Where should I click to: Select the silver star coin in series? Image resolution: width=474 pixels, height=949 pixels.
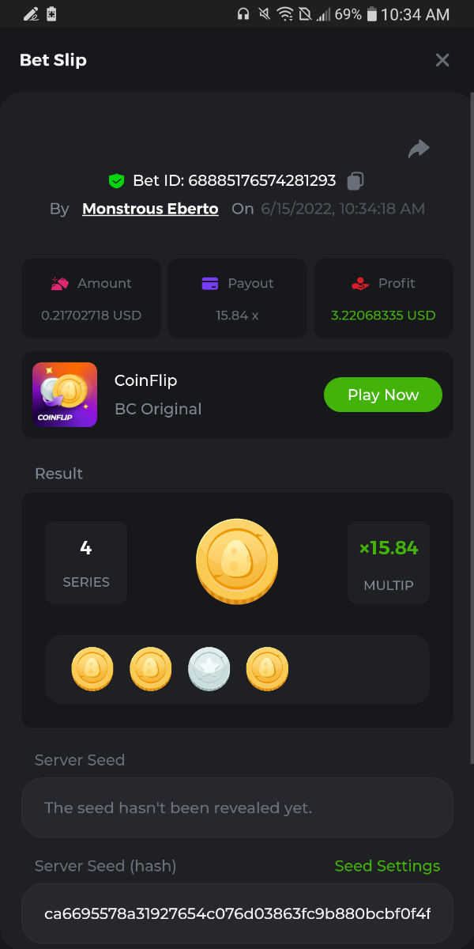[209, 669]
